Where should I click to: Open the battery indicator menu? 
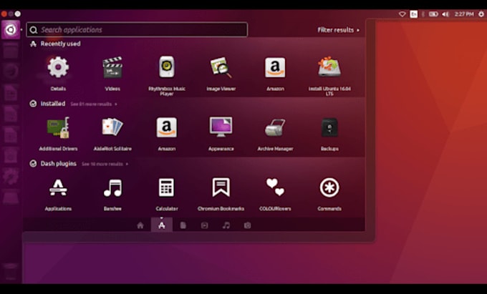click(433, 14)
